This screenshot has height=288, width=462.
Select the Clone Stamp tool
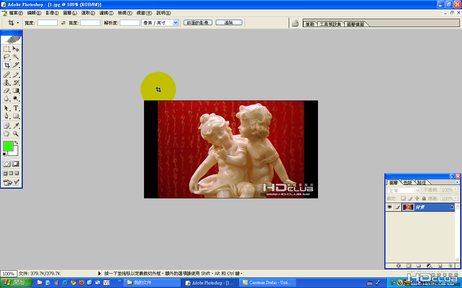[6, 82]
